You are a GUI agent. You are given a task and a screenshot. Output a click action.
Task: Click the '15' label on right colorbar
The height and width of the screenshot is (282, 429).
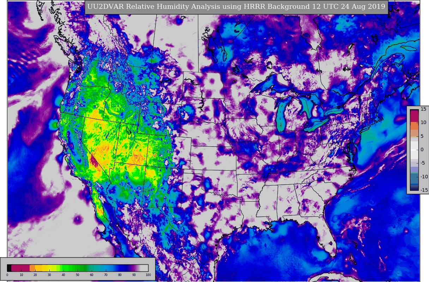click(423, 109)
